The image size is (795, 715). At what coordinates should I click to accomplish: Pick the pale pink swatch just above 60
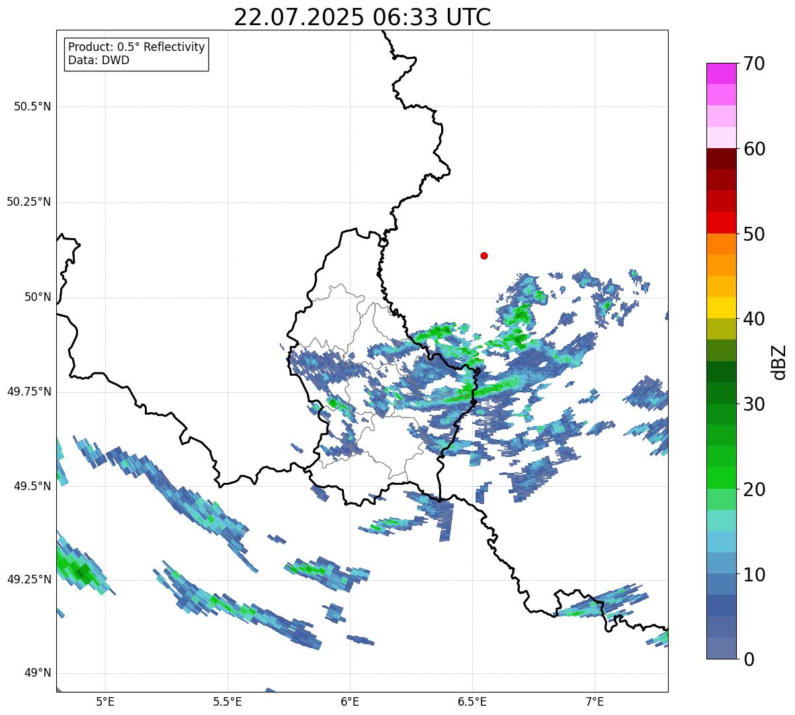(x=721, y=138)
